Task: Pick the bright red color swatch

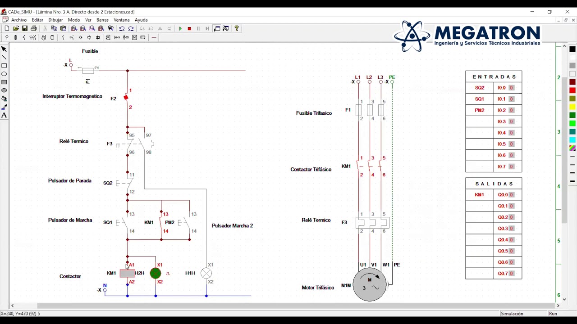Action: coord(572,90)
